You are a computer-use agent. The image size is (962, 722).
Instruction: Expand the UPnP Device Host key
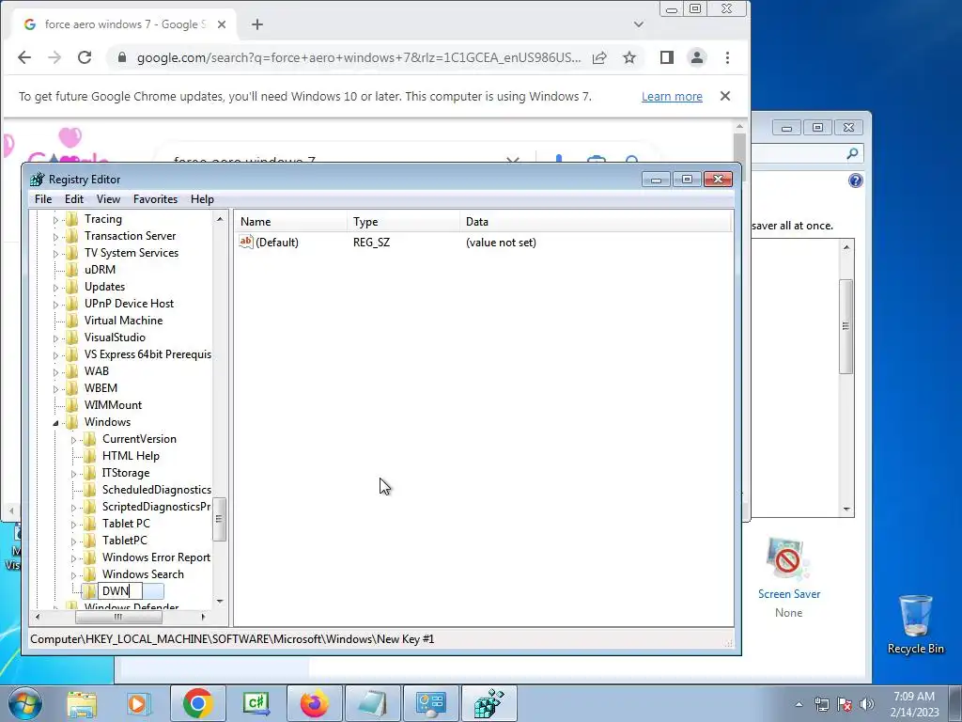pos(55,305)
